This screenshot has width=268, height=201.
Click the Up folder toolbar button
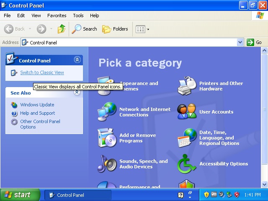[62, 29]
